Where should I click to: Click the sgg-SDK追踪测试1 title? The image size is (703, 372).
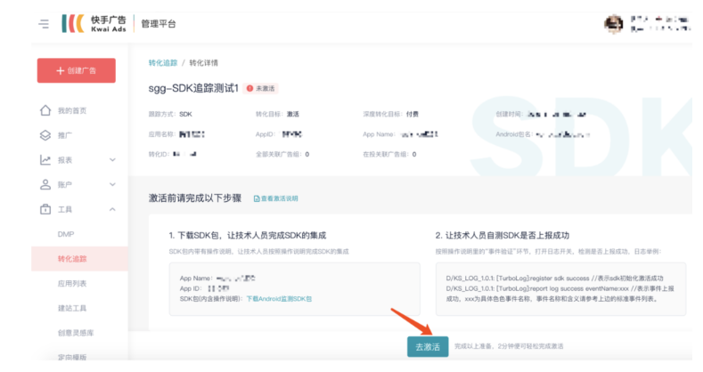(x=193, y=88)
